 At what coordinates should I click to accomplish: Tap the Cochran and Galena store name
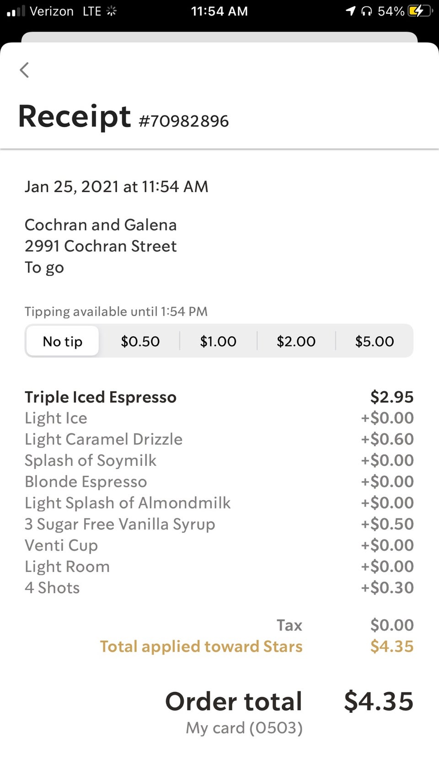point(101,225)
